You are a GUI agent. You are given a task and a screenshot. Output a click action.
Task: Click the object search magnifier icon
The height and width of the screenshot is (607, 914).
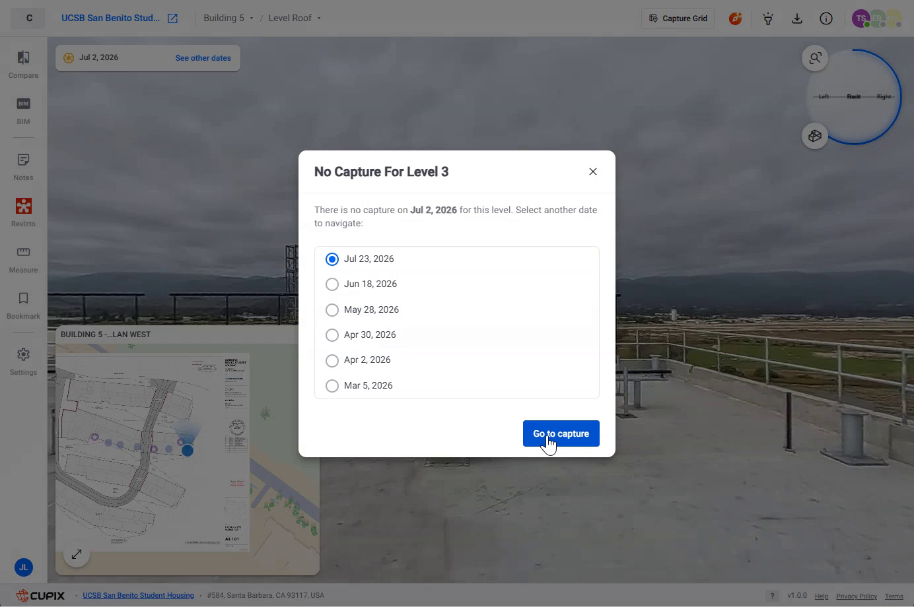click(815, 58)
